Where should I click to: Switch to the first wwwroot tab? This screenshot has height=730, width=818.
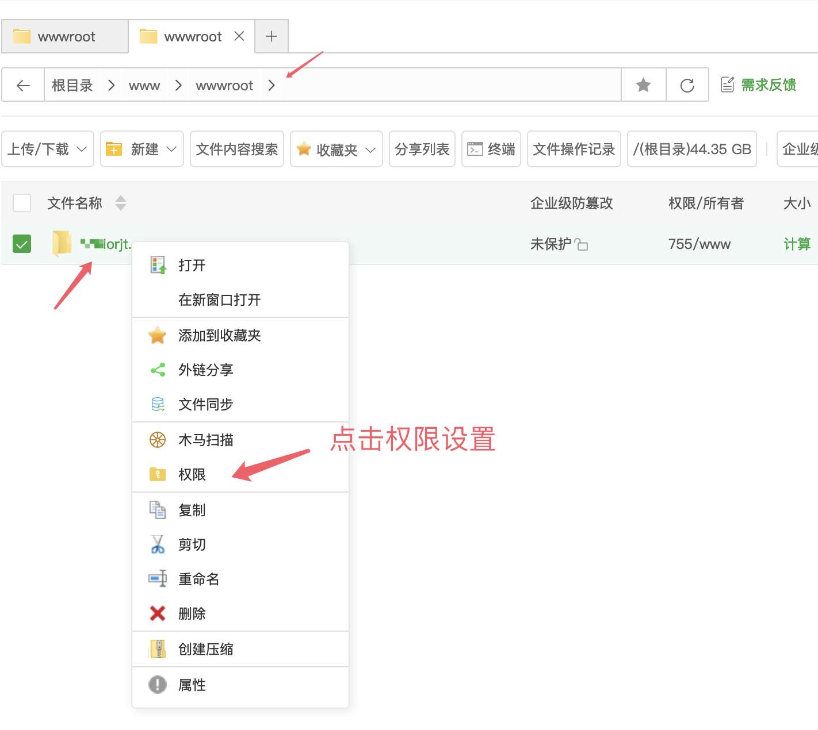click(x=65, y=36)
